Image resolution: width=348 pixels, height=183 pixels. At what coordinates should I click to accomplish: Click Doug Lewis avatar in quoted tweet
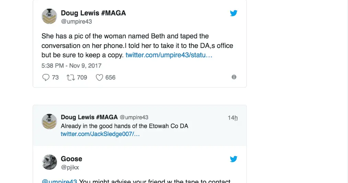49,121
